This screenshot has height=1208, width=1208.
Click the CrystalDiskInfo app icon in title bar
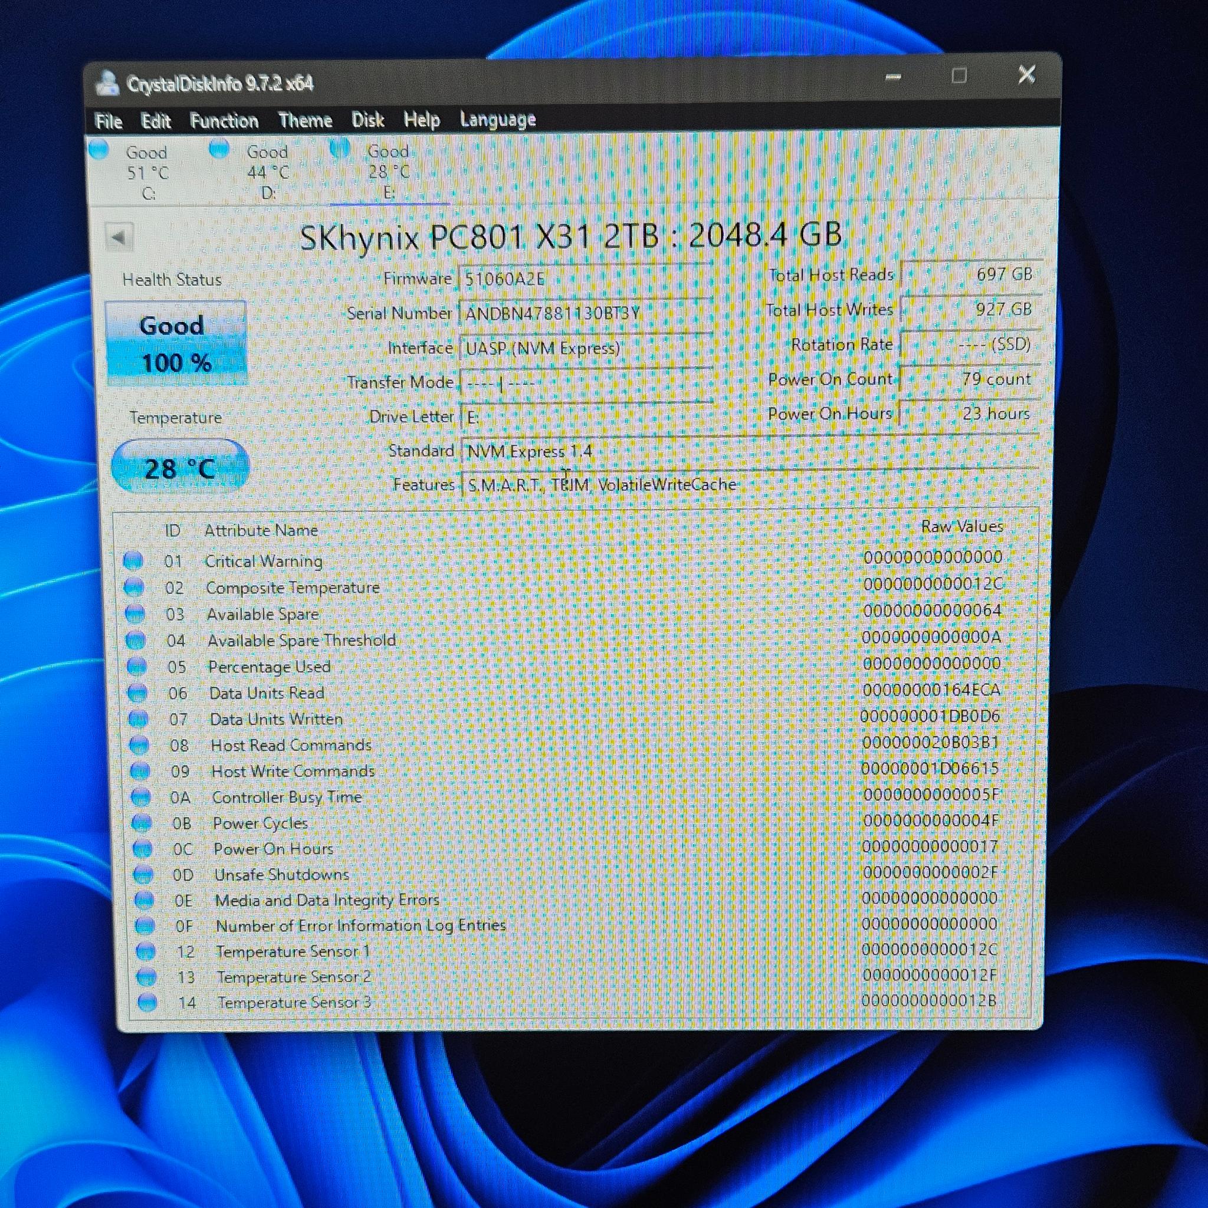(x=107, y=83)
